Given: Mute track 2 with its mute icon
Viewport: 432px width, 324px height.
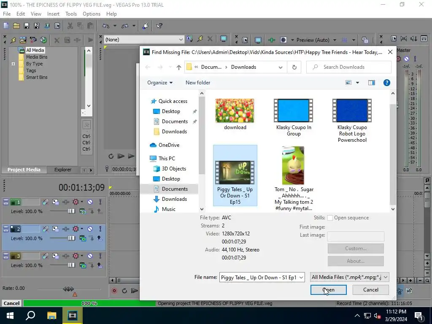Looking at the screenshot, I should (x=90, y=229).
